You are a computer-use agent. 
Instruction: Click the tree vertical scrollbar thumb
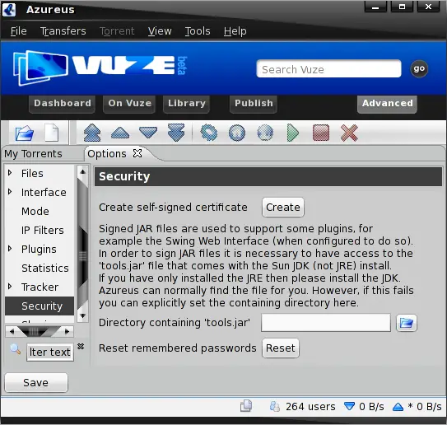click(82, 256)
